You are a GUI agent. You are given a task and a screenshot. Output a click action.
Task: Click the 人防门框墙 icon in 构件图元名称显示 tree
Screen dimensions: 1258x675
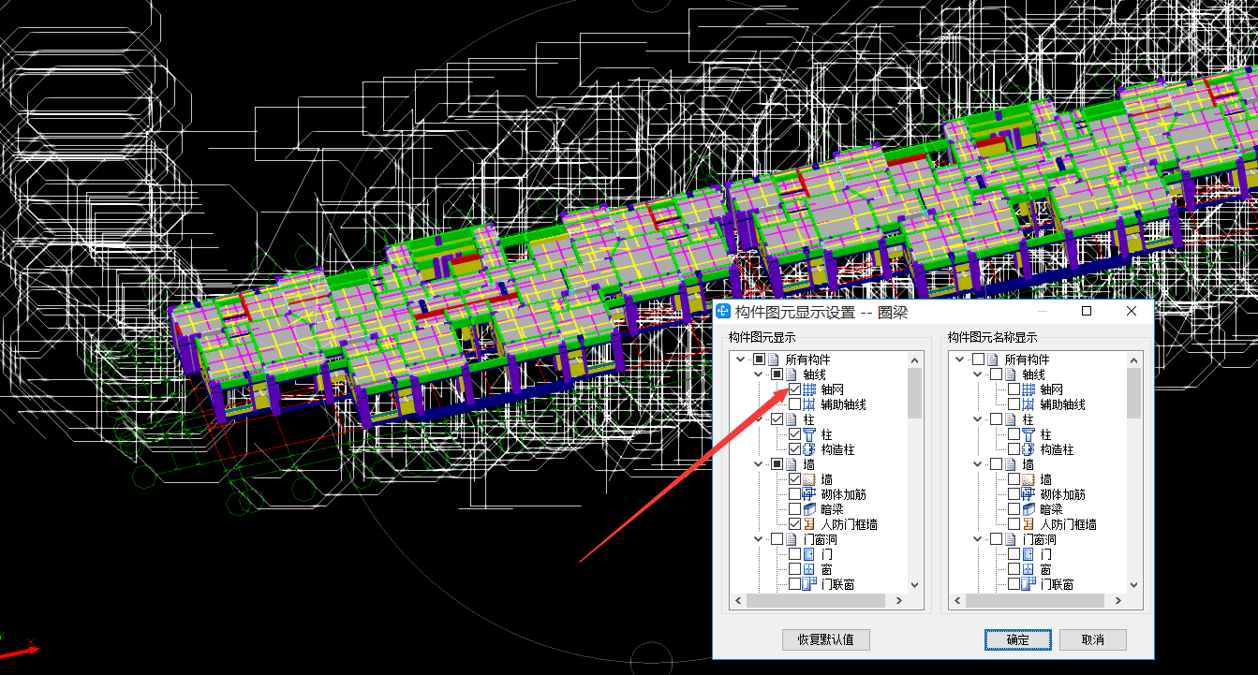point(1029,524)
